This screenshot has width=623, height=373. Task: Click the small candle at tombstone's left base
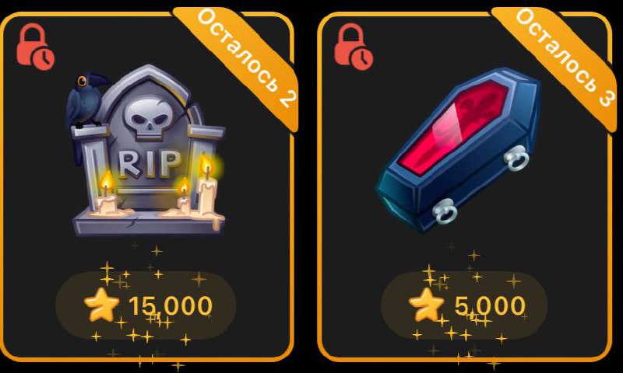coord(107,194)
